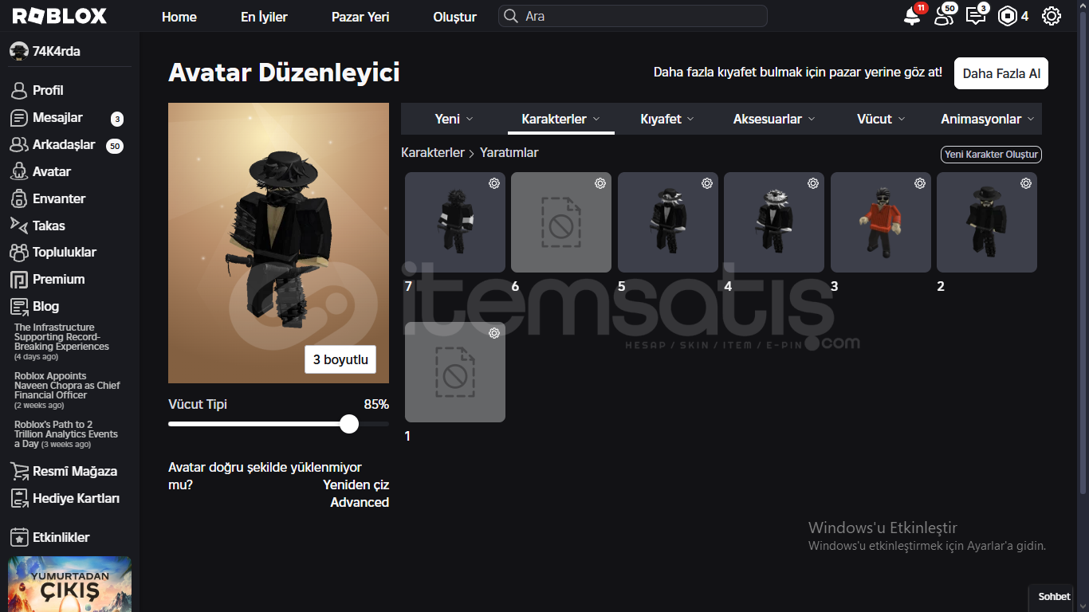Expand the Yeni dropdown tab

[454, 119]
